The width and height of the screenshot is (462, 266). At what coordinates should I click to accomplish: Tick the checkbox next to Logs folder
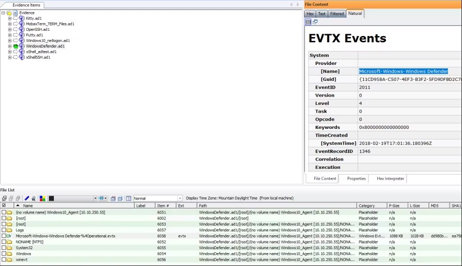coord(4,230)
